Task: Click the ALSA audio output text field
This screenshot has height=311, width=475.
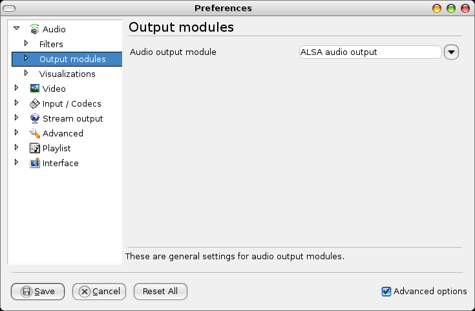Action: pos(370,52)
